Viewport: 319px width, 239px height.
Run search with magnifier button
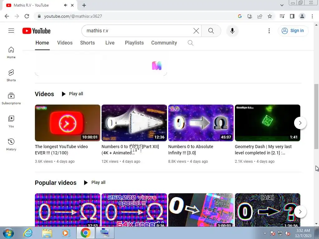click(211, 31)
